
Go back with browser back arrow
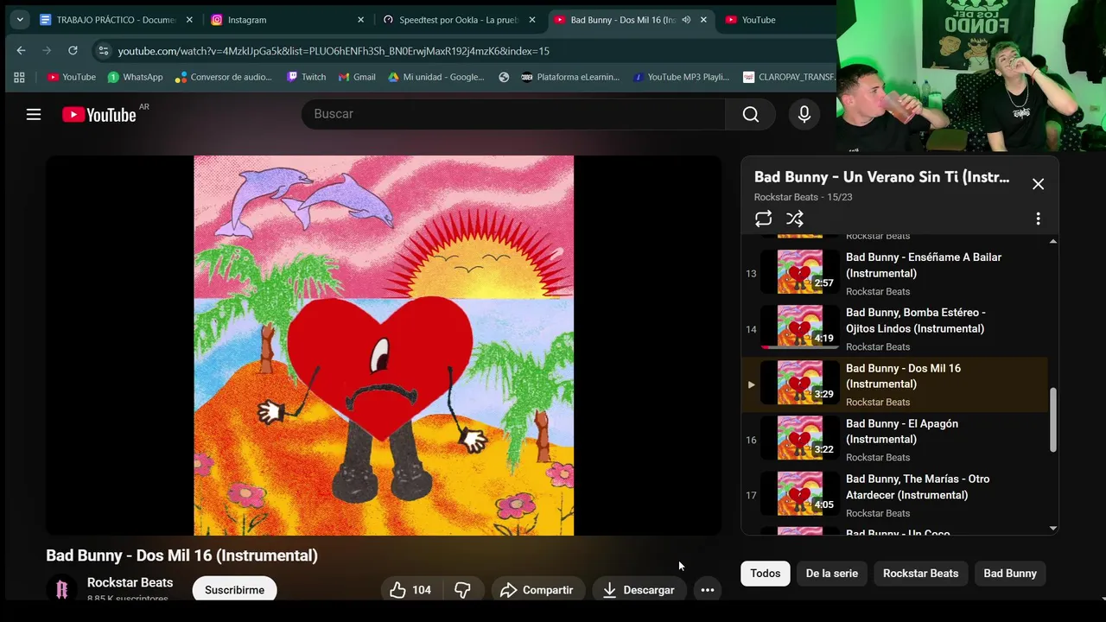[22, 51]
